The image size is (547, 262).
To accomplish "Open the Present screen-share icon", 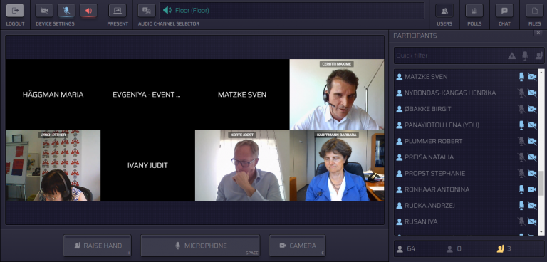I will click(118, 11).
